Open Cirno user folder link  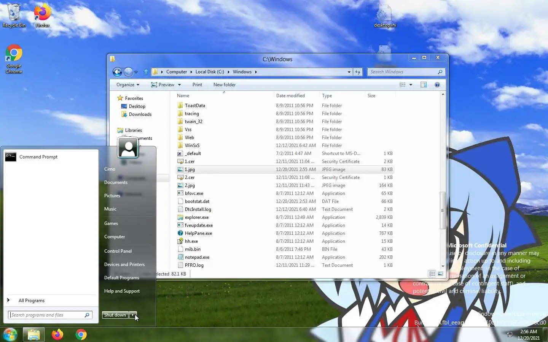110,169
